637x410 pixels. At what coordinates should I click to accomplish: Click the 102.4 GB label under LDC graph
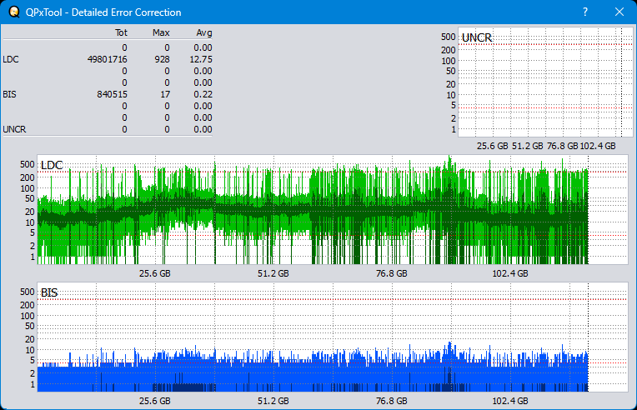[510, 273]
